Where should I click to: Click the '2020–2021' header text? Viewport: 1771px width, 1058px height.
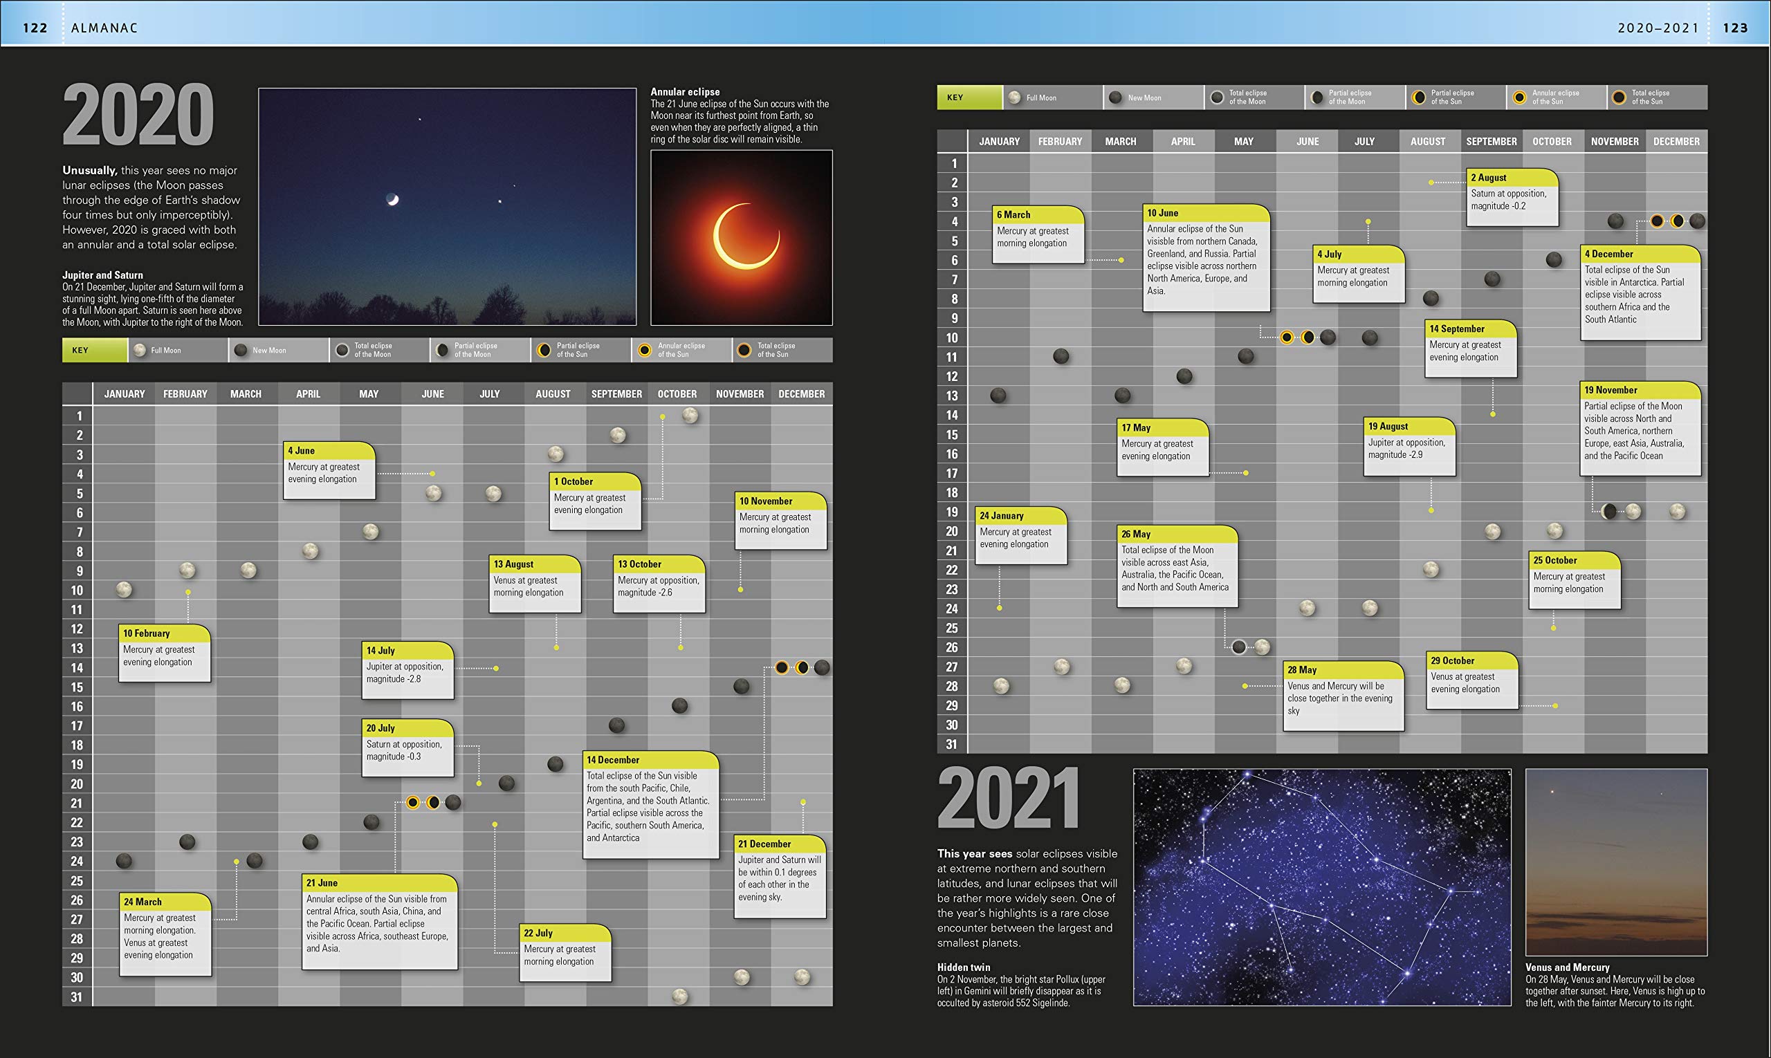point(1658,28)
